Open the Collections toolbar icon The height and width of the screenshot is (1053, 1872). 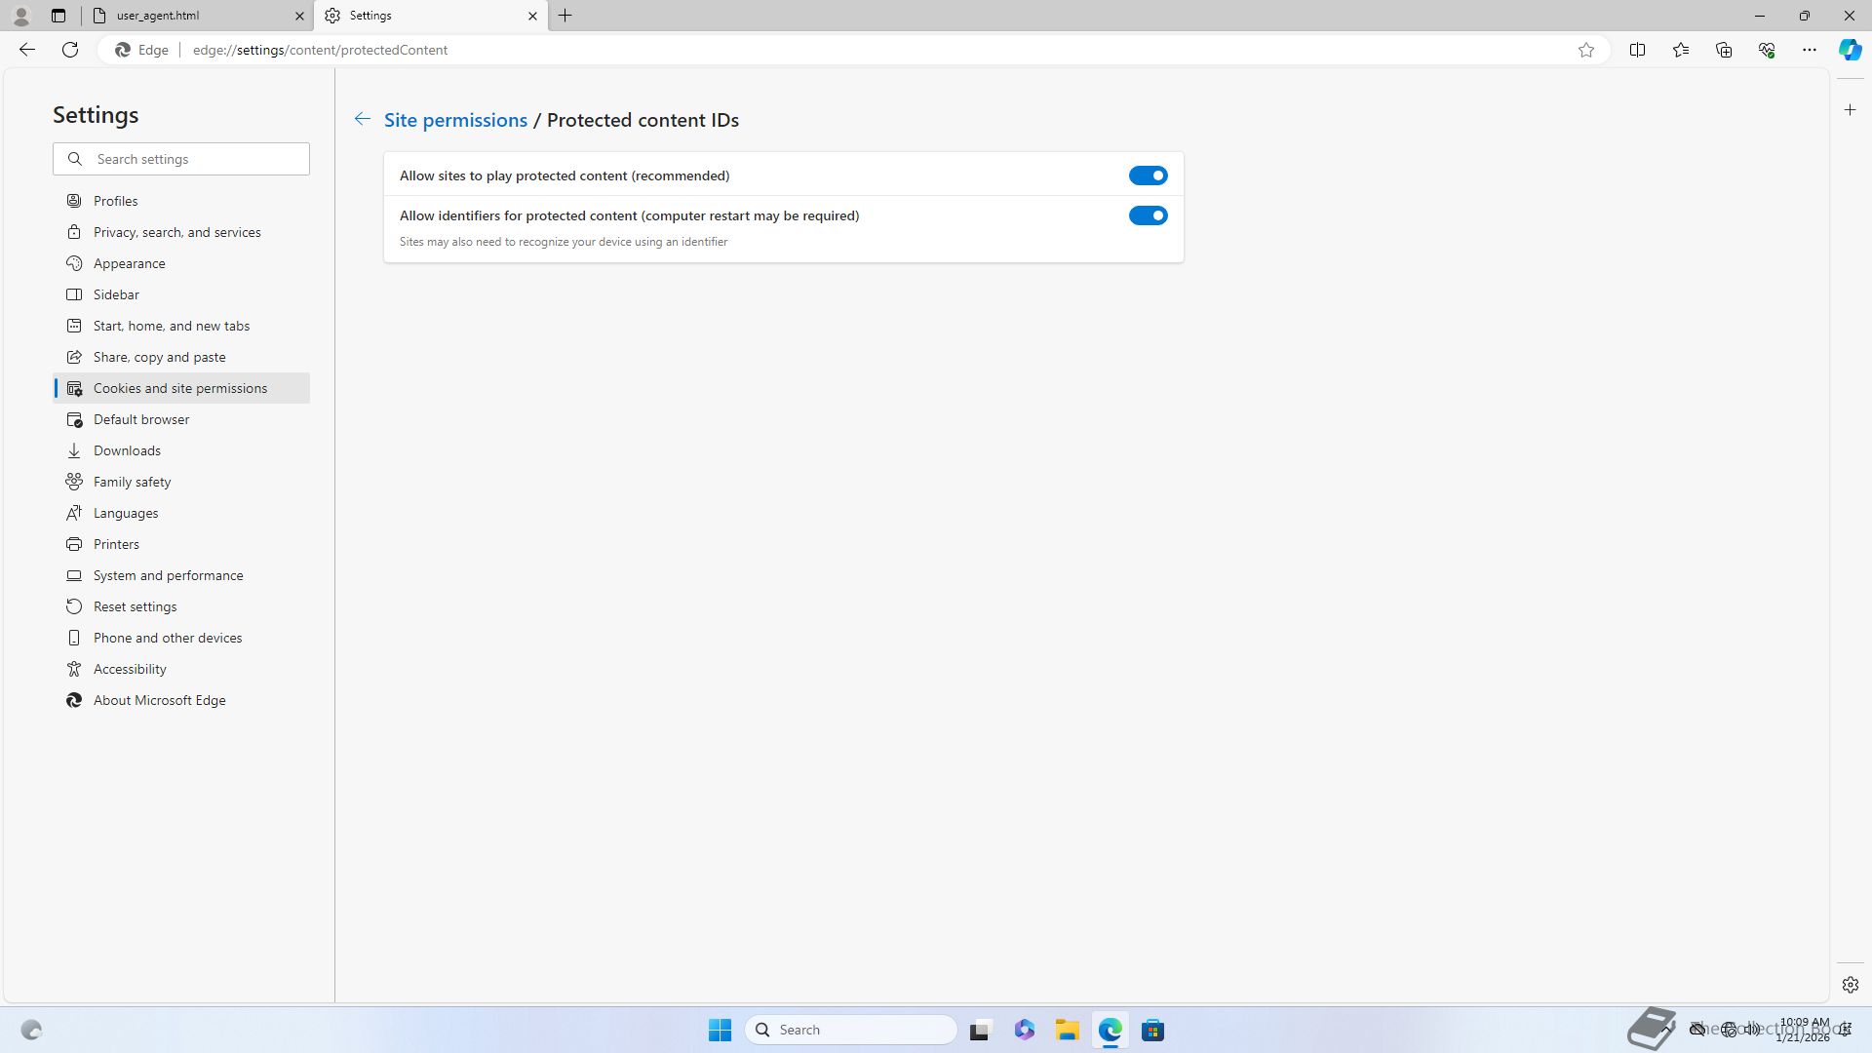(1723, 50)
